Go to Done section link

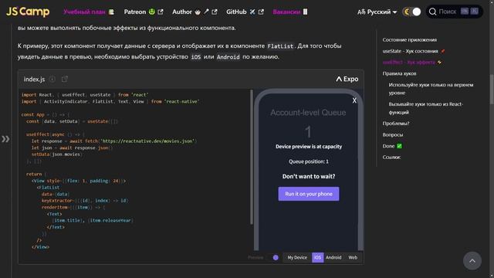tap(392, 146)
